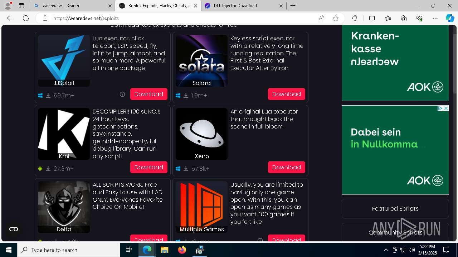Open Settings and more ellipsis menu
The image size is (458, 257).
coord(435,18)
